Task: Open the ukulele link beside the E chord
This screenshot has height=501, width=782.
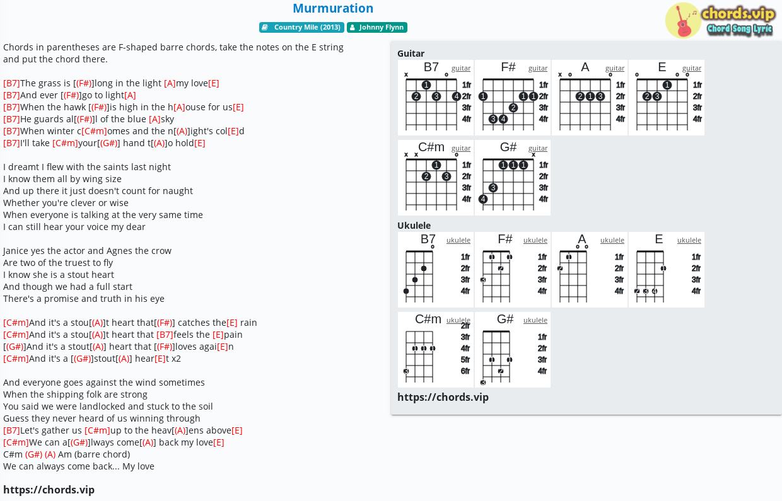Action: [689, 240]
